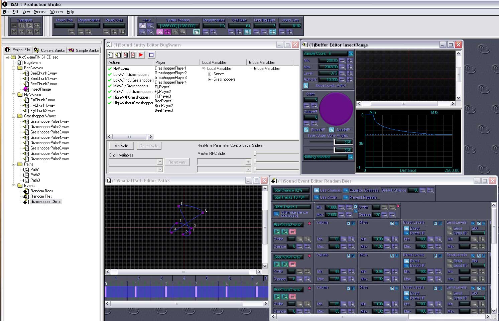
Task: Click the Sample Count browse button
Action: pyautogui.click(x=351, y=53)
